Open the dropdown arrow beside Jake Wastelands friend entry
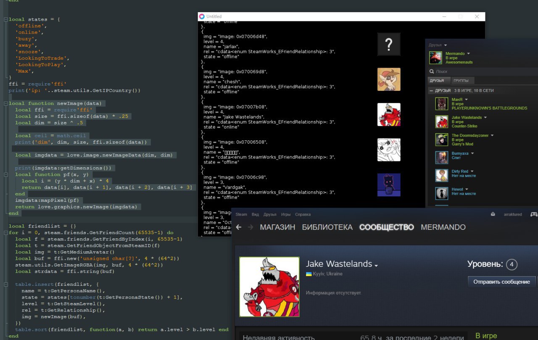This screenshot has height=340, width=538. [x=485, y=118]
